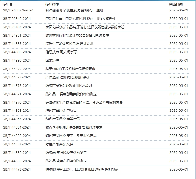Select title 粮油储藏 粮情测控系统 第1部分：通则
The width and height of the screenshot is (196, 179).
(x=74, y=10)
